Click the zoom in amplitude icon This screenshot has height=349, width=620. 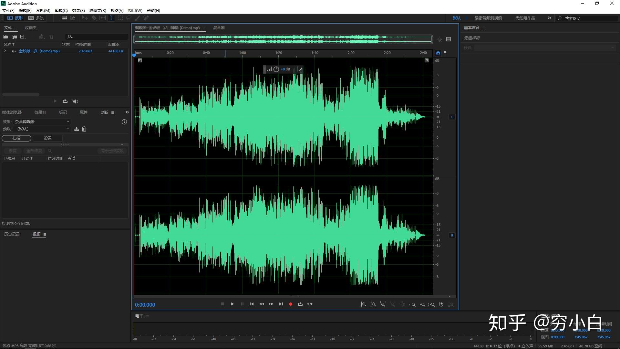(363, 304)
